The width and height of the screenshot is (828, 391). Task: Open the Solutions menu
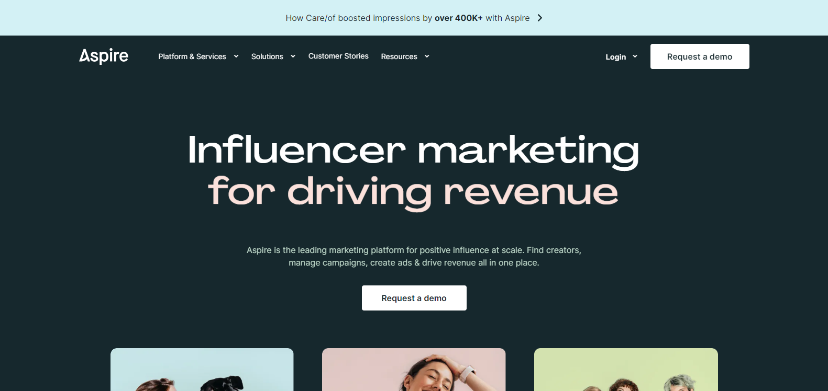[x=267, y=56]
